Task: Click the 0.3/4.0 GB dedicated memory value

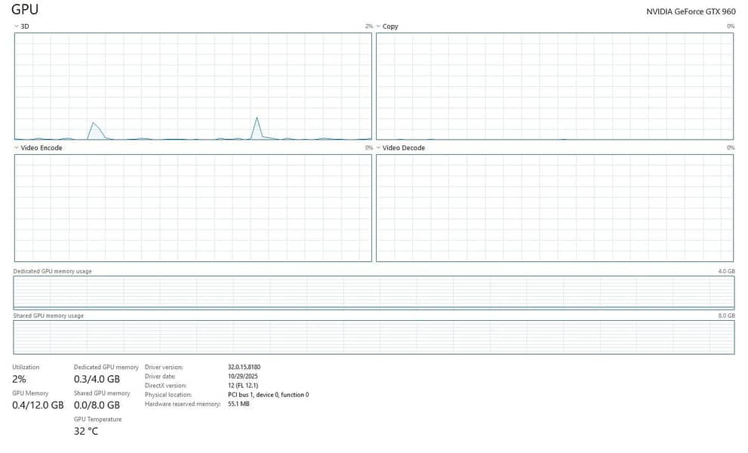Action: click(x=97, y=380)
